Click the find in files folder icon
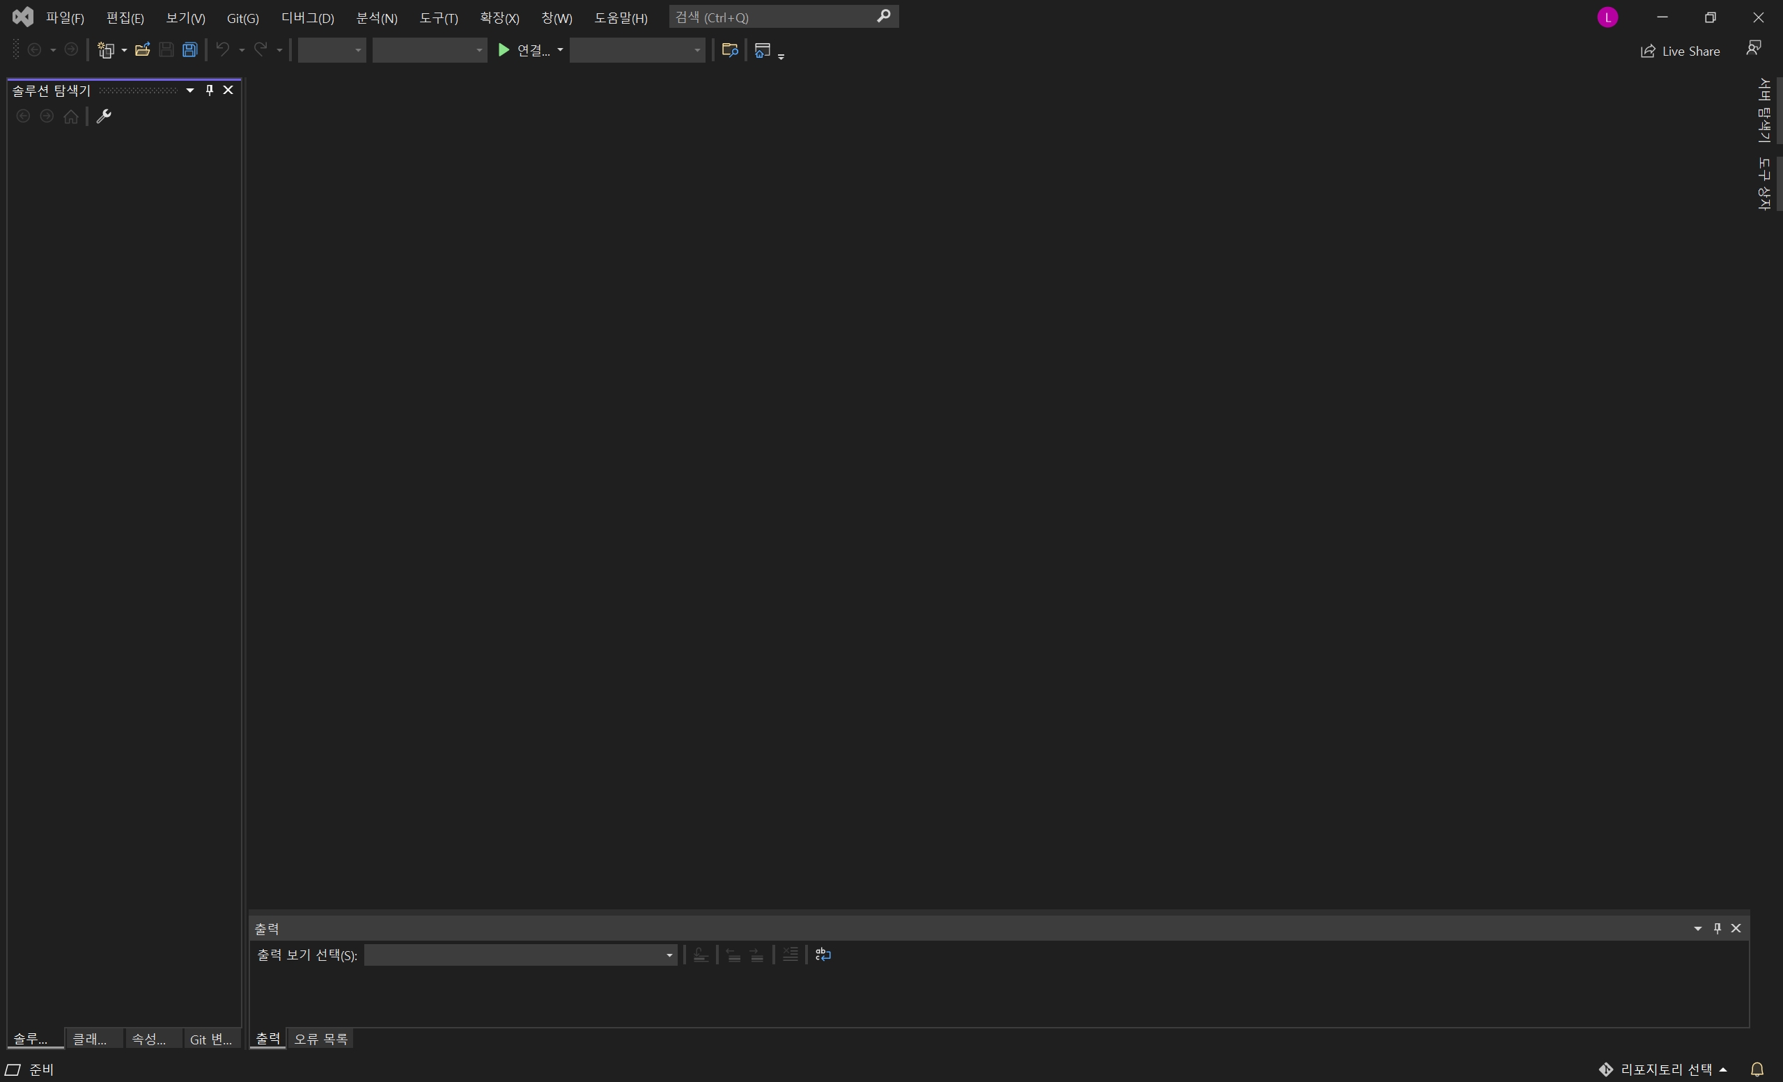This screenshot has width=1783, height=1082. click(x=729, y=50)
